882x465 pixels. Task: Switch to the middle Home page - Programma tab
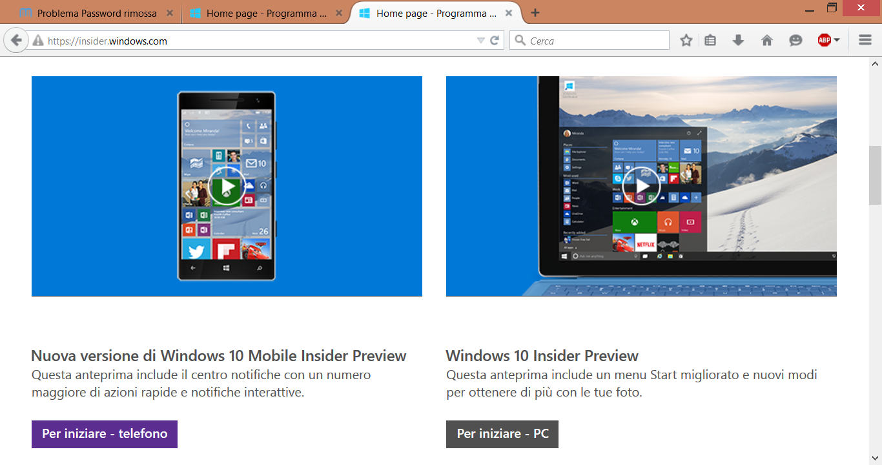(x=266, y=13)
